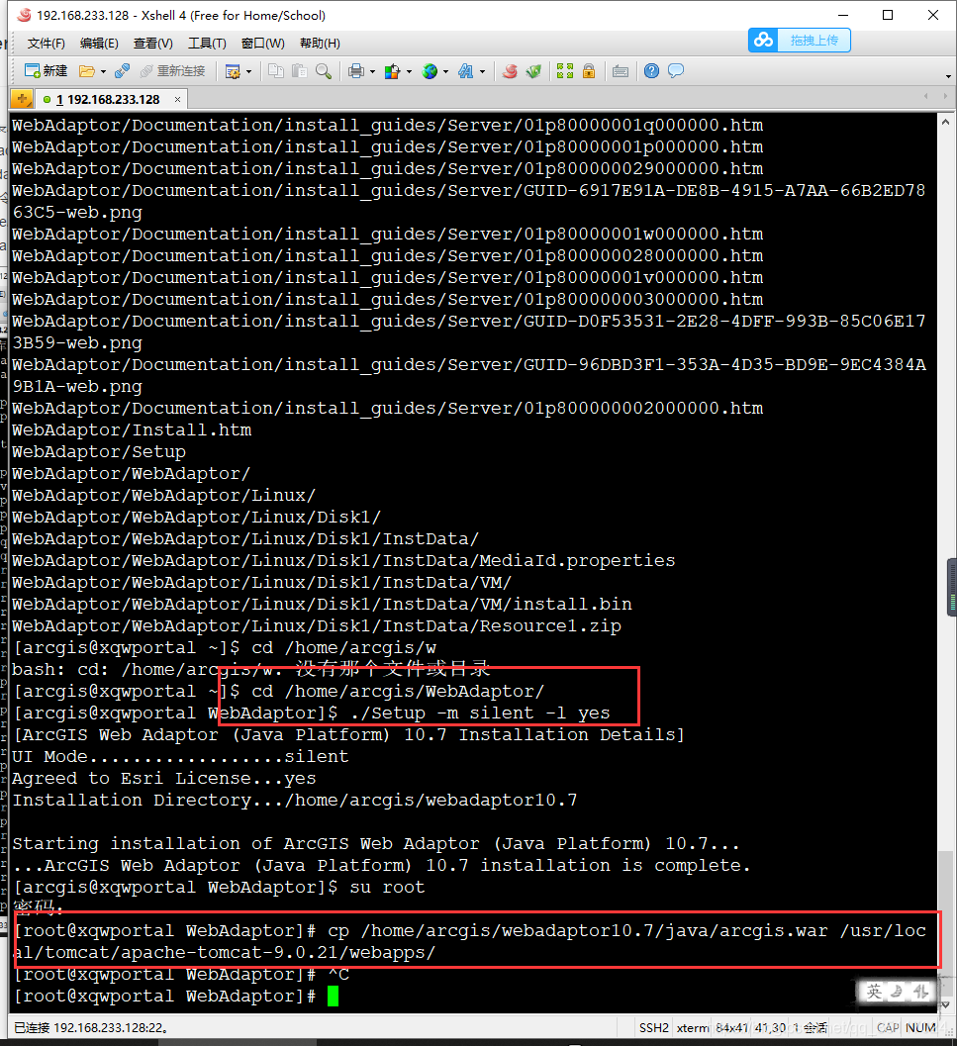
Task: Click the CAP status indicator
Action: [x=887, y=1027]
